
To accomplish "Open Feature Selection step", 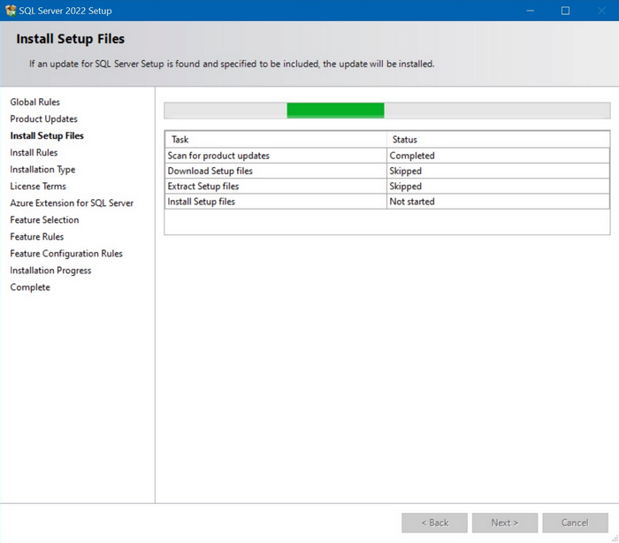I will click(44, 220).
